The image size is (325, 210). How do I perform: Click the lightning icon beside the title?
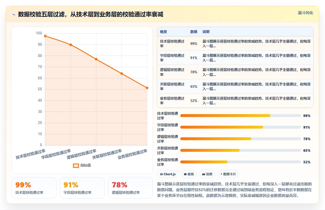click(x=14, y=14)
